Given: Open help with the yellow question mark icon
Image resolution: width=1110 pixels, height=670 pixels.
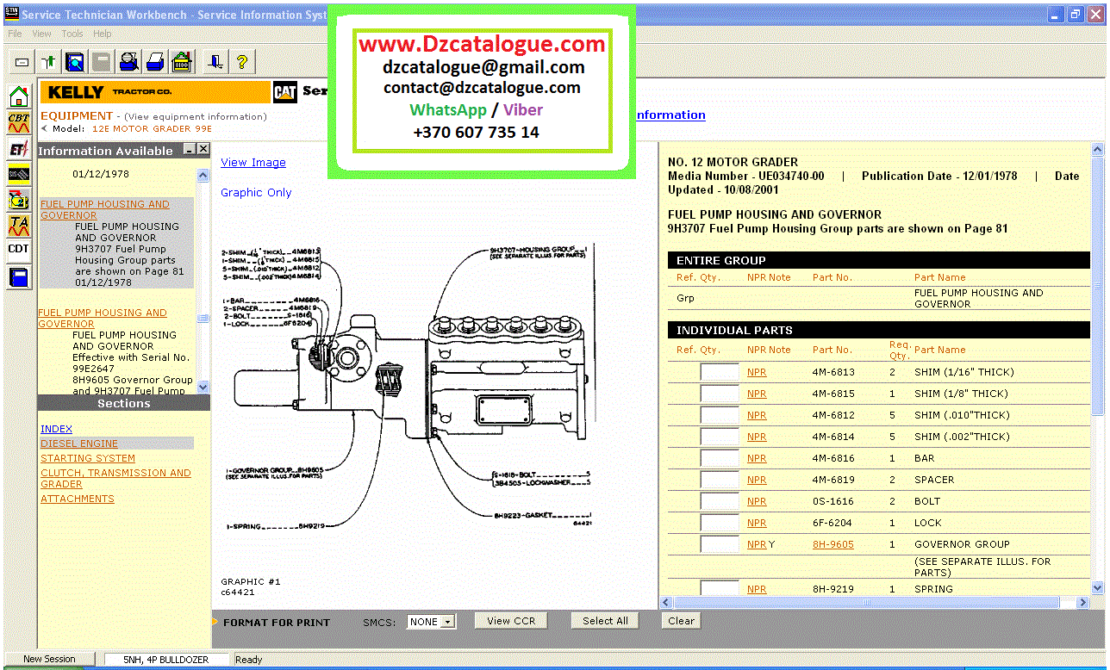Looking at the screenshot, I should pyautogui.click(x=242, y=62).
